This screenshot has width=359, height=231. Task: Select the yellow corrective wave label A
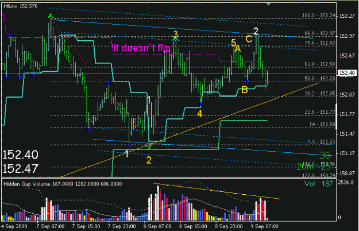click(238, 48)
